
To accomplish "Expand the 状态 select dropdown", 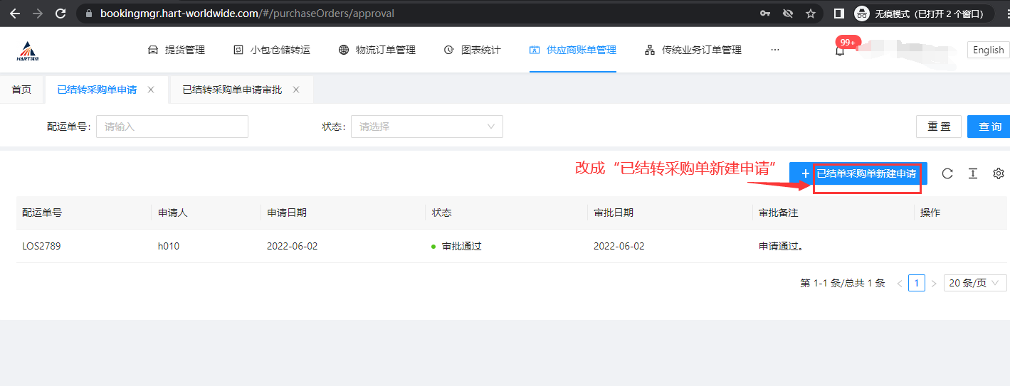I will 426,127.
